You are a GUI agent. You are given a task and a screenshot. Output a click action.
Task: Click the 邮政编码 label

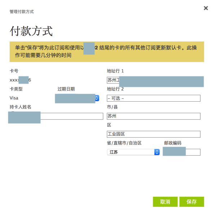click(173, 143)
